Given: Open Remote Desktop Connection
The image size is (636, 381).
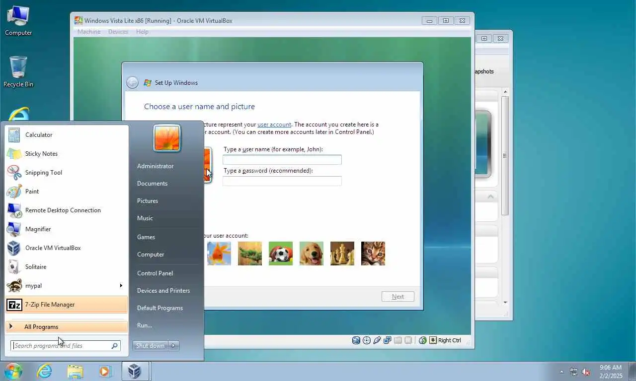Looking at the screenshot, I should tap(67, 210).
